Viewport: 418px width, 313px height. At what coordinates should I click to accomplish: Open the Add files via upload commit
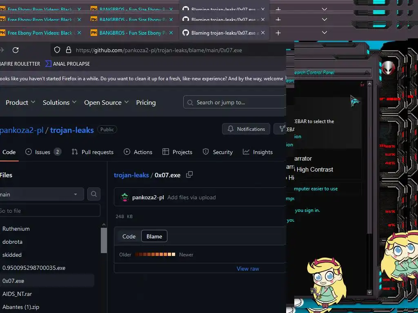click(191, 197)
